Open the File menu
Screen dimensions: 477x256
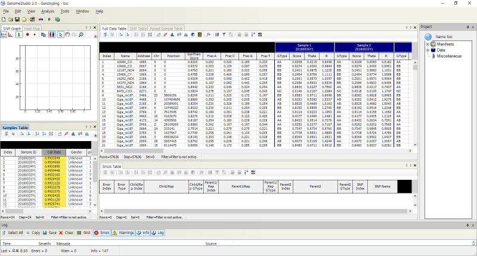point(6,11)
